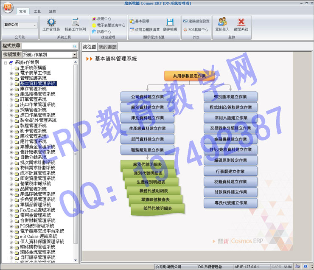Open 付款條件建立作業
This screenshot has width=314, height=270.
pos(230,192)
